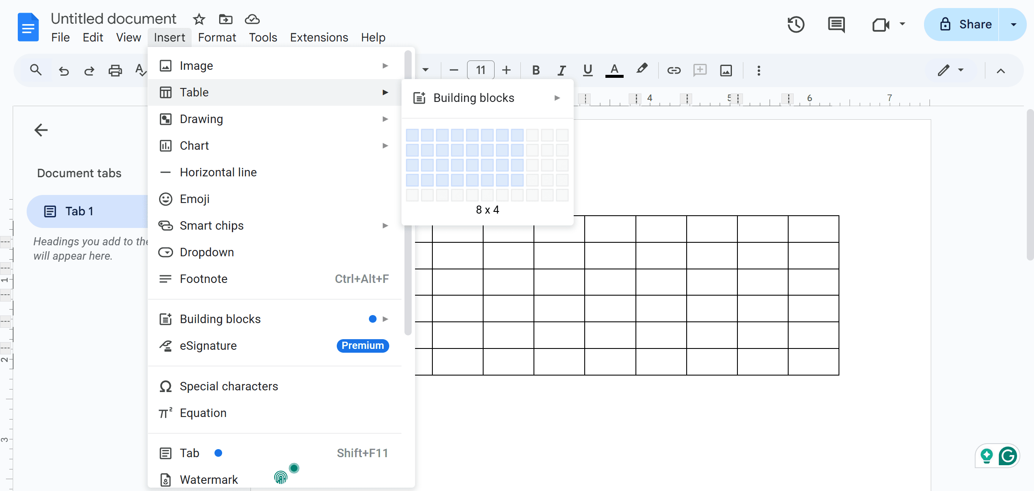Expand the Building blocks submenu

pyautogui.click(x=488, y=98)
